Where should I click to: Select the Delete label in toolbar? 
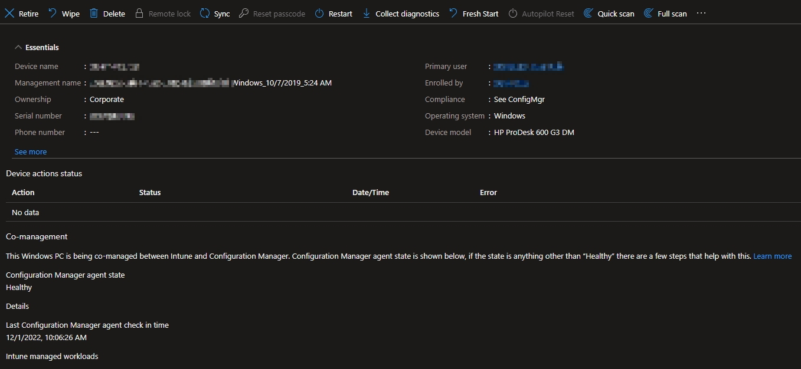pos(114,14)
